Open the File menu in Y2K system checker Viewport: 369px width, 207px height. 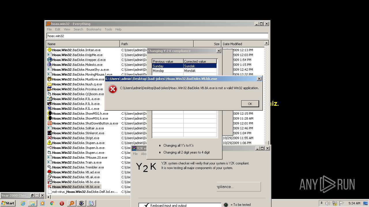135,154
